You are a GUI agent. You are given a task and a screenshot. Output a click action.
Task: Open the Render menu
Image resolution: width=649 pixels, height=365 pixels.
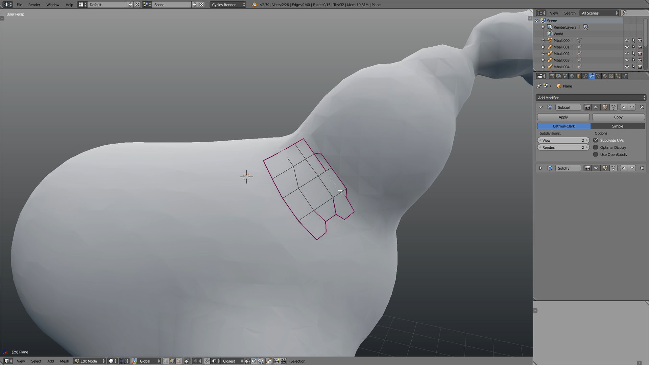(34, 5)
